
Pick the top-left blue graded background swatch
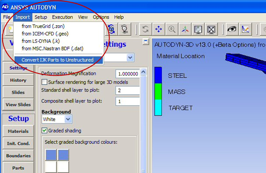tap(51, 155)
